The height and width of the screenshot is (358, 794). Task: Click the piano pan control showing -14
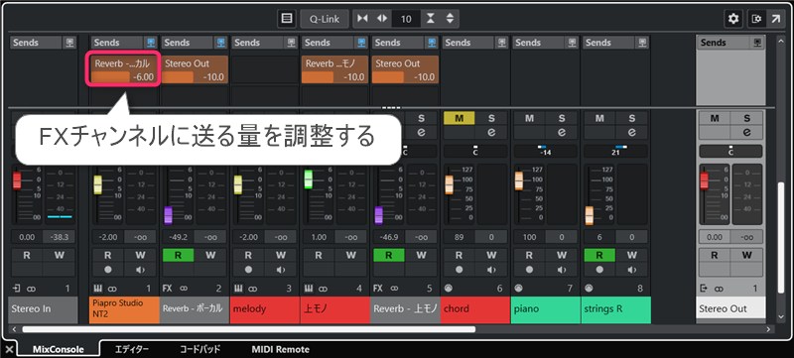[x=546, y=151]
